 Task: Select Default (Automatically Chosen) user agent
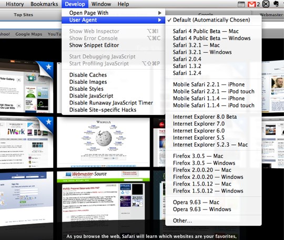[x=214, y=20]
